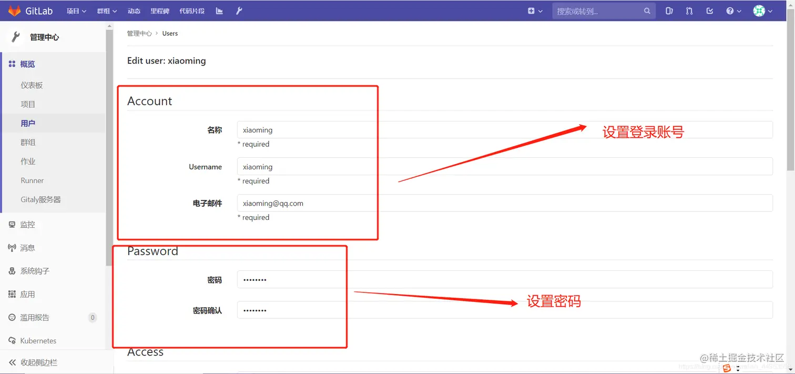Open the GitLab logo home link
The width and height of the screenshot is (795, 374).
pos(30,11)
